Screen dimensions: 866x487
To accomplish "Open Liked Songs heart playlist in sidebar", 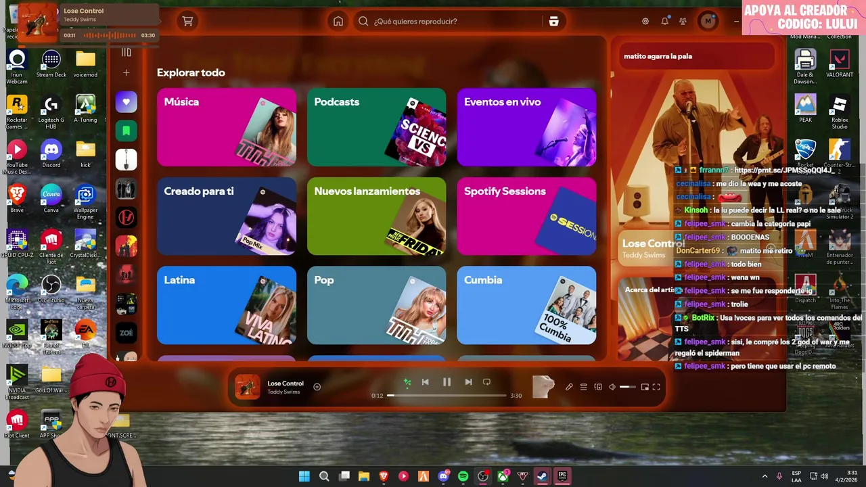I will pyautogui.click(x=126, y=102).
